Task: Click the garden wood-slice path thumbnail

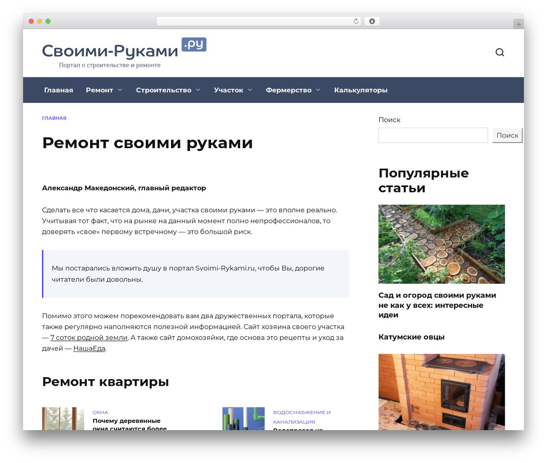Action: 441,244
